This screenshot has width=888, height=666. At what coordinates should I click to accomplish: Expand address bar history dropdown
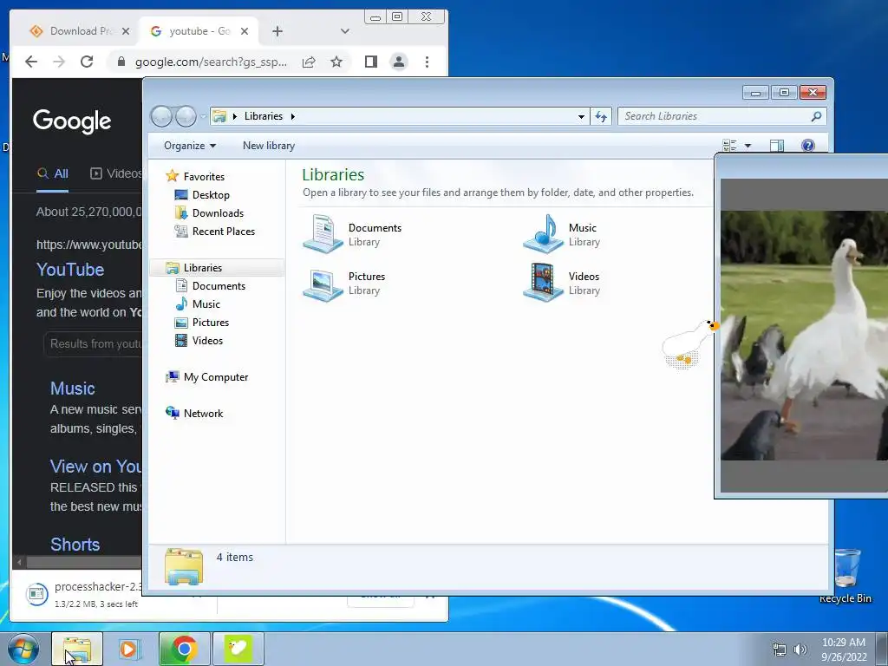click(581, 117)
